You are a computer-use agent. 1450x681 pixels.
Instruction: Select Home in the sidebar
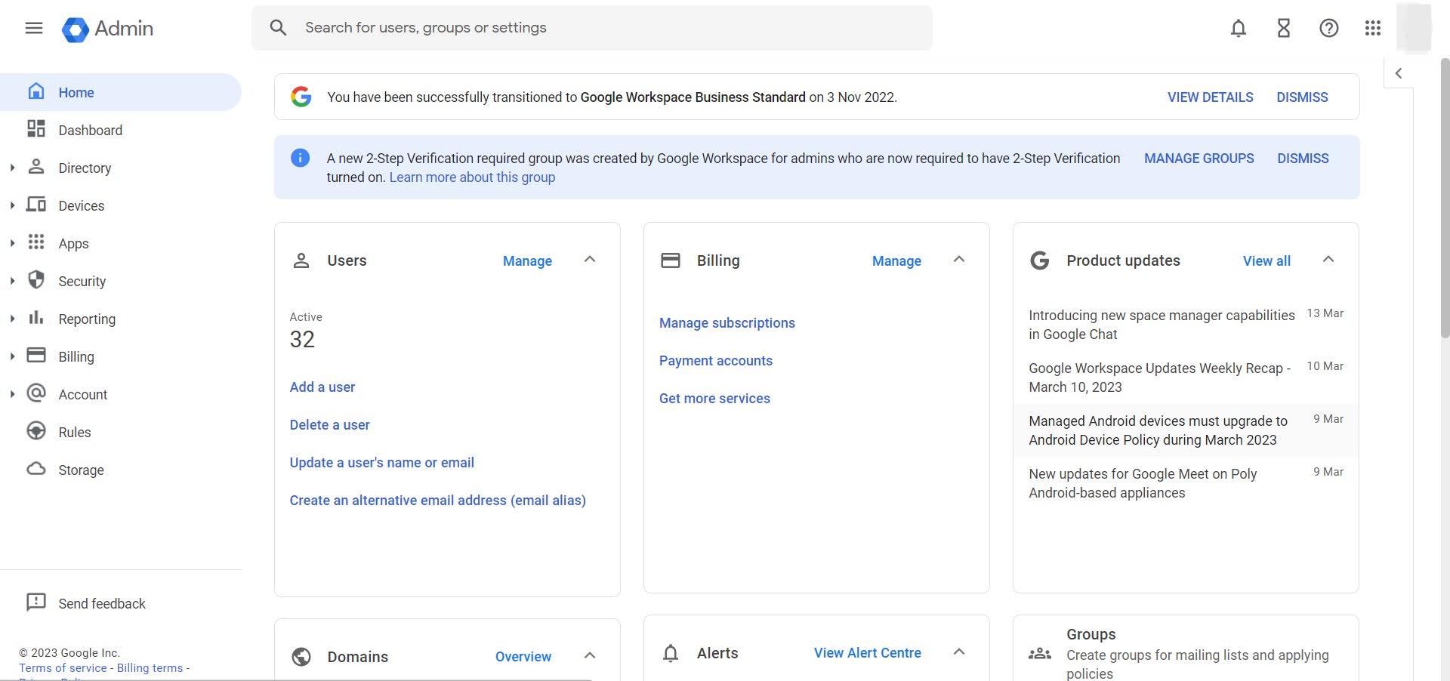tap(121, 92)
